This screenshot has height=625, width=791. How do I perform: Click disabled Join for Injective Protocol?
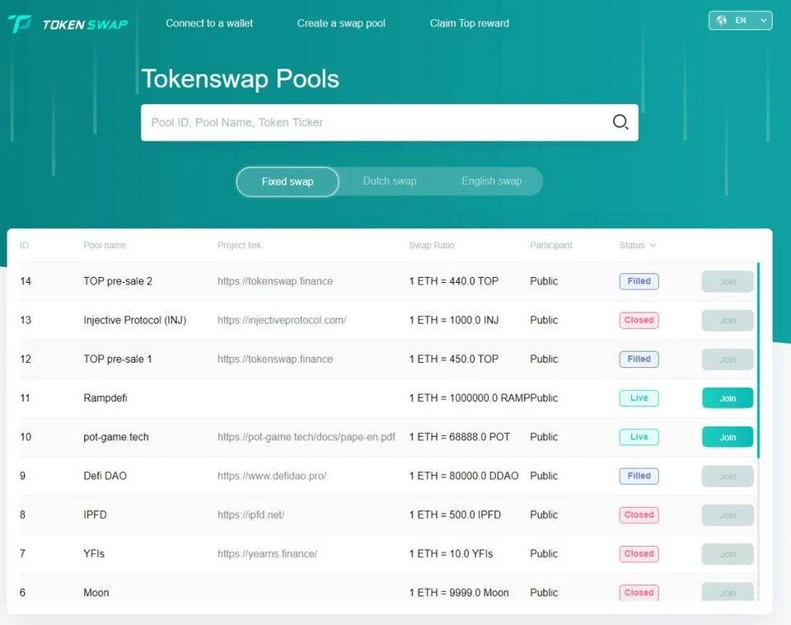(x=728, y=321)
